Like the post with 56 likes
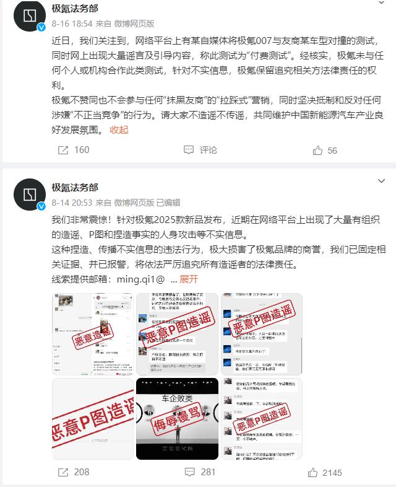 324,151
